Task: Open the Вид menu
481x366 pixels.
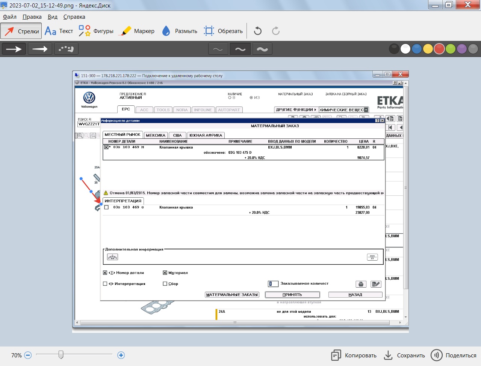Action: pyautogui.click(x=53, y=17)
